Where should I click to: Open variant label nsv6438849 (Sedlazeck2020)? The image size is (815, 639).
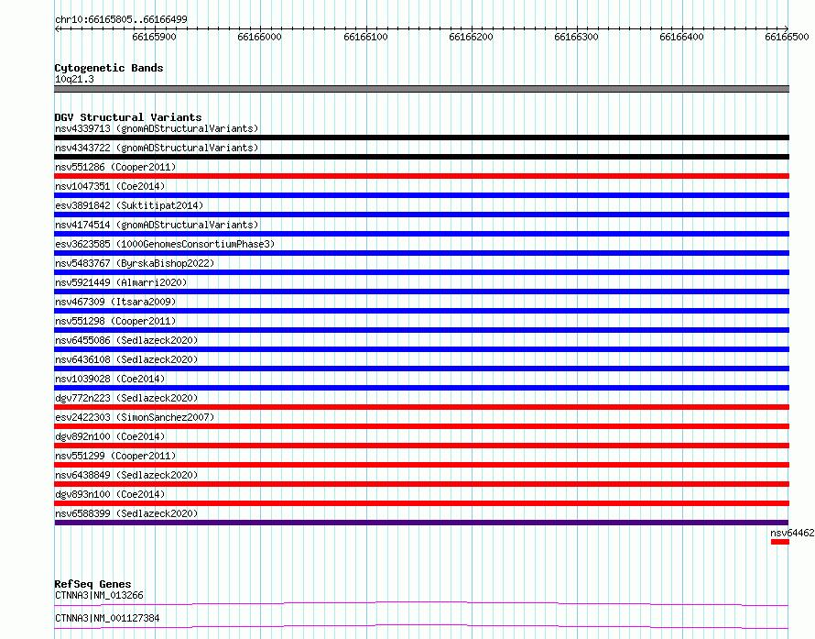pyautogui.click(x=126, y=475)
